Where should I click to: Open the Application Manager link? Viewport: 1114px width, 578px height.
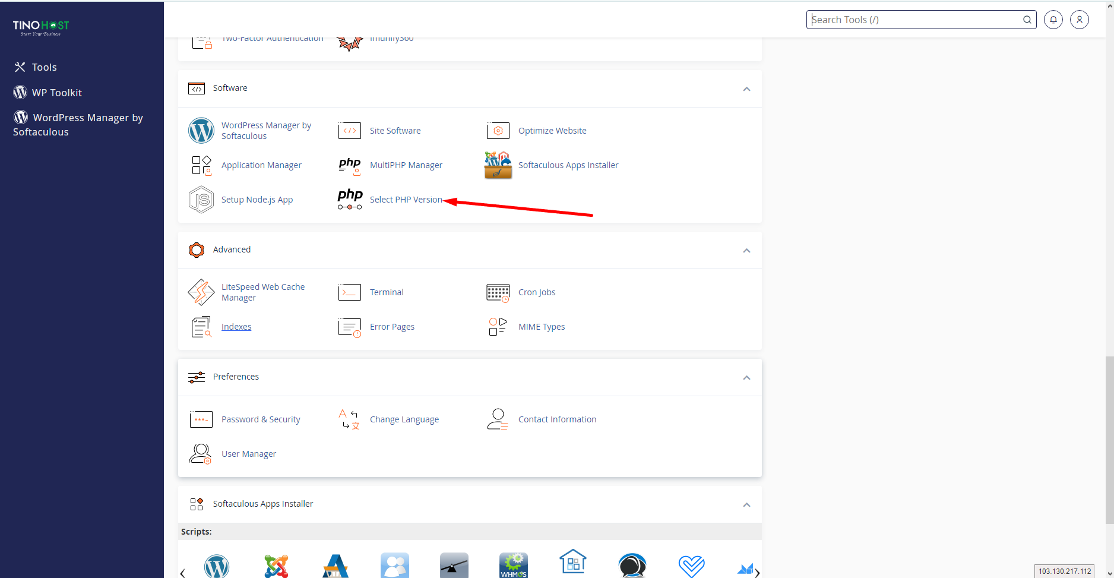(x=261, y=165)
